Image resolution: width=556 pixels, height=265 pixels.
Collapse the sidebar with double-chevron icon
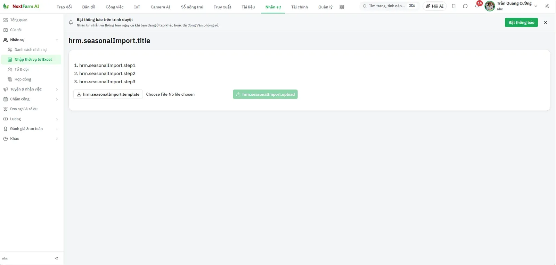click(x=57, y=258)
